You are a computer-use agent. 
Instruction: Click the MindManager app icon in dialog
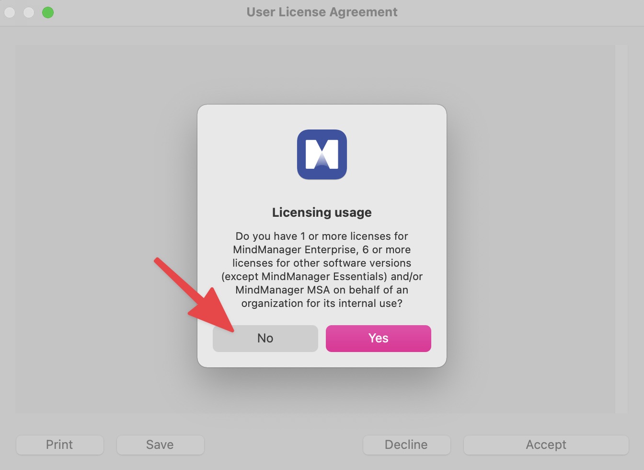[x=322, y=154]
